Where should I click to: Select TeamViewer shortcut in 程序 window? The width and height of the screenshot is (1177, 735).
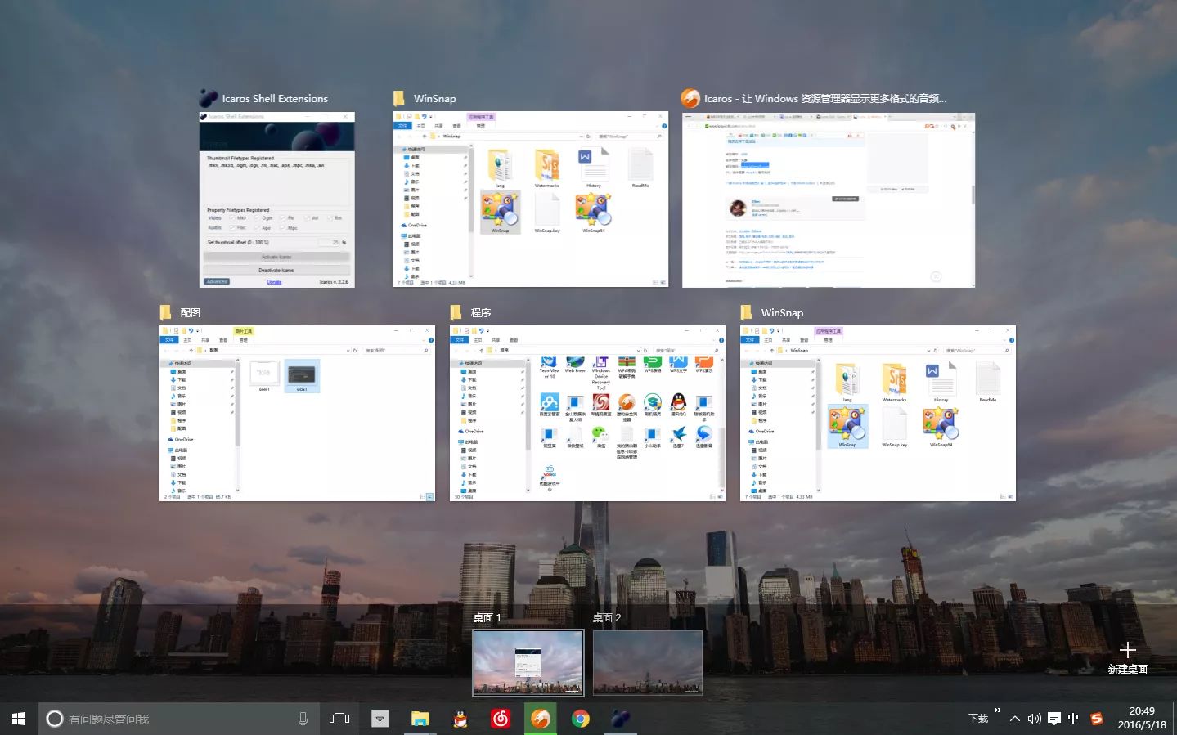[550, 368]
